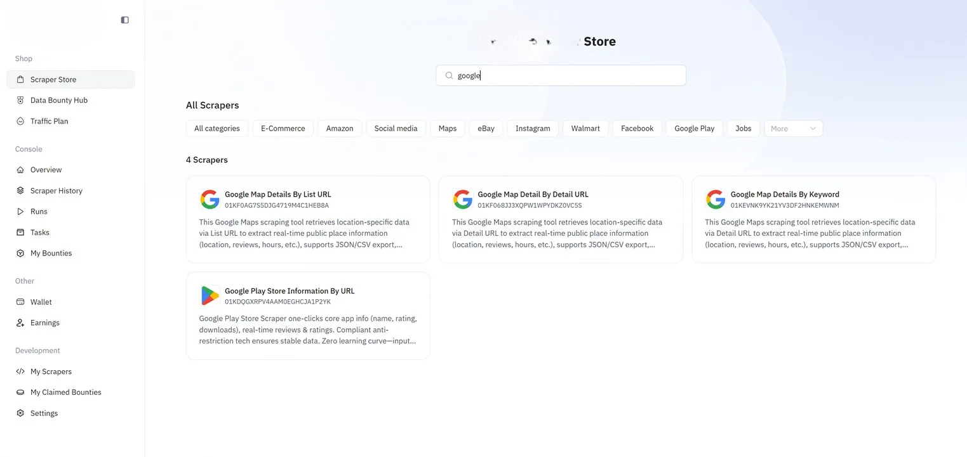Collapse the sidebar panel toggle icon

[x=124, y=20]
